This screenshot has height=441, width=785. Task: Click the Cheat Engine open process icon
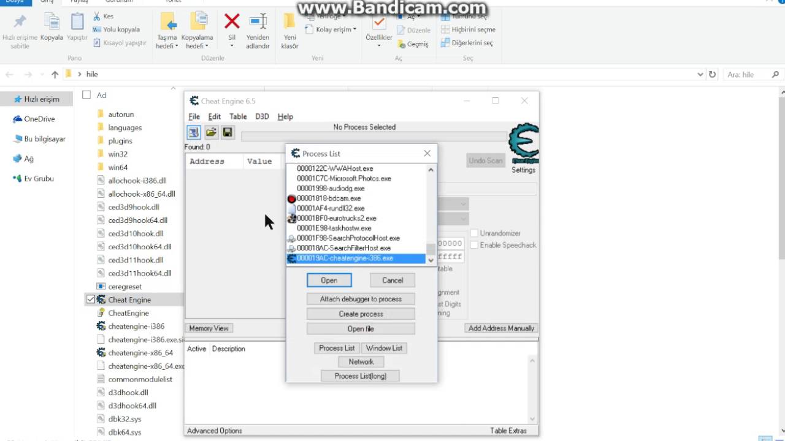tap(194, 132)
